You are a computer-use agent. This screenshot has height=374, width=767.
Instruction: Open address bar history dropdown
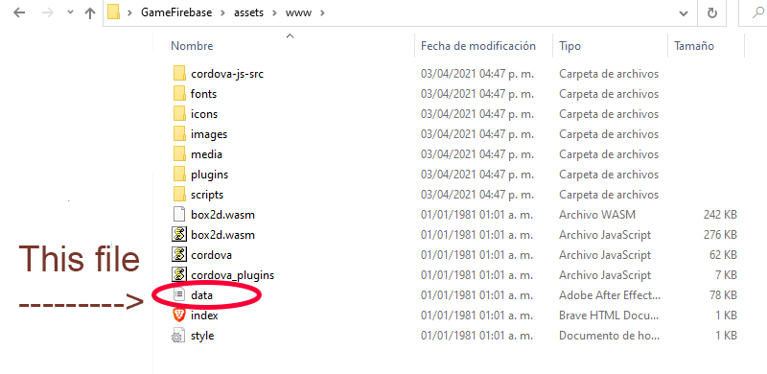[684, 13]
